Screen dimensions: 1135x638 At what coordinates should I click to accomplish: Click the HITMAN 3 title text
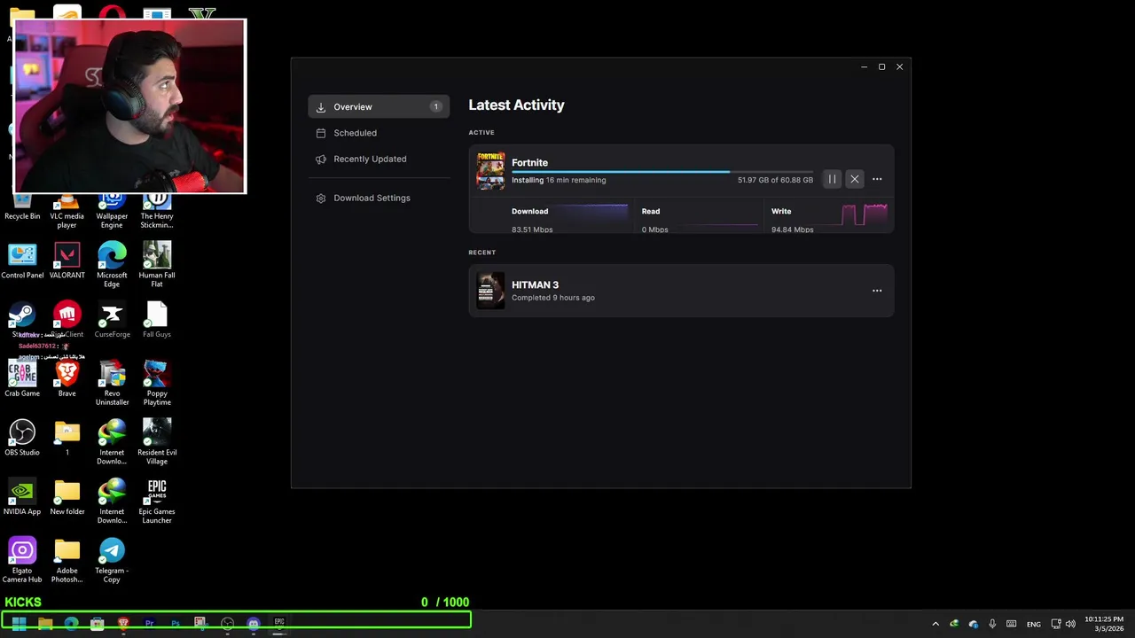pos(535,284)
